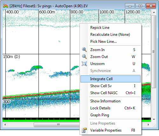The height and width of the screenshot is (136, 159).
Task: Maximize the echogram window
Action: (140, 6)
